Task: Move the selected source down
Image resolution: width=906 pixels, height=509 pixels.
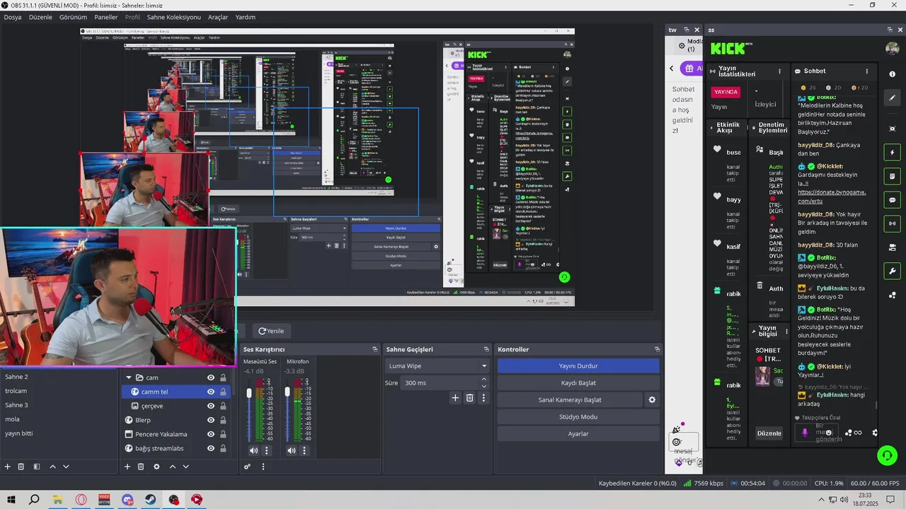Action: click(x=185, y=467)
